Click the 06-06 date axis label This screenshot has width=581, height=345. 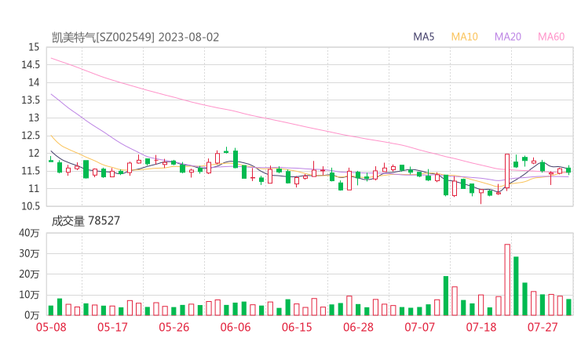pyautogui.click(x=236, y=327)
